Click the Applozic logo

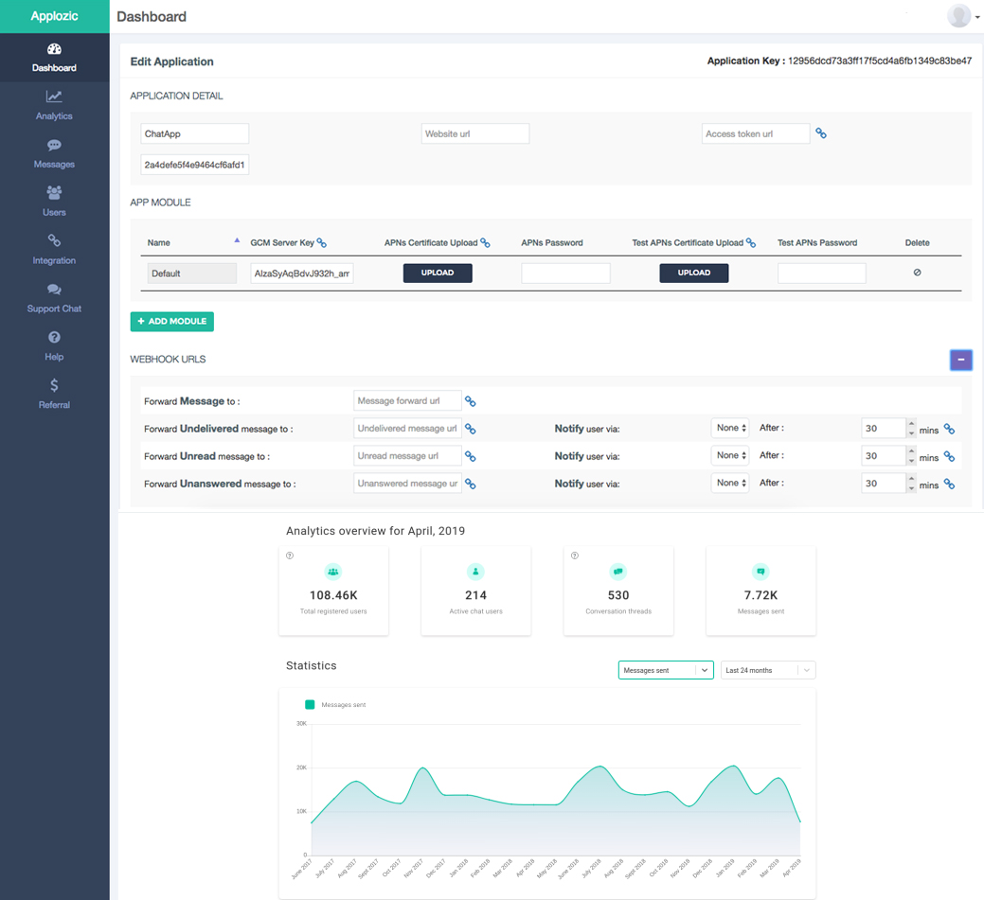[54, 16]
